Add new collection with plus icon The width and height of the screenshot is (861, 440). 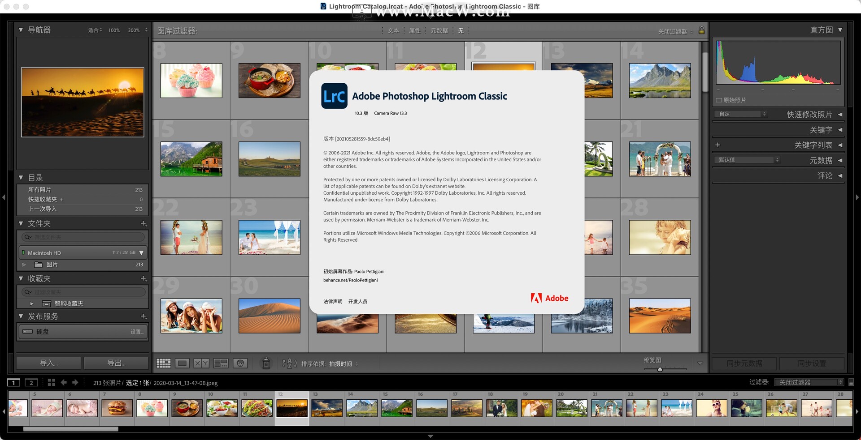143,278
